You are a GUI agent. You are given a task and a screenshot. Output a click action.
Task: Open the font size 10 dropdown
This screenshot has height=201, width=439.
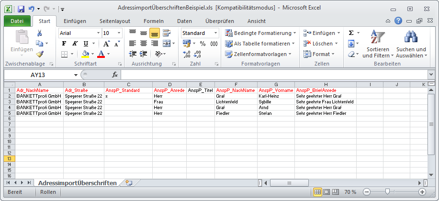pos(119,33)
